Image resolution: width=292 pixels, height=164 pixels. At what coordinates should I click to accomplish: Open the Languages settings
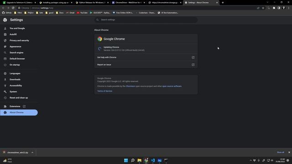tap(15, 73)
